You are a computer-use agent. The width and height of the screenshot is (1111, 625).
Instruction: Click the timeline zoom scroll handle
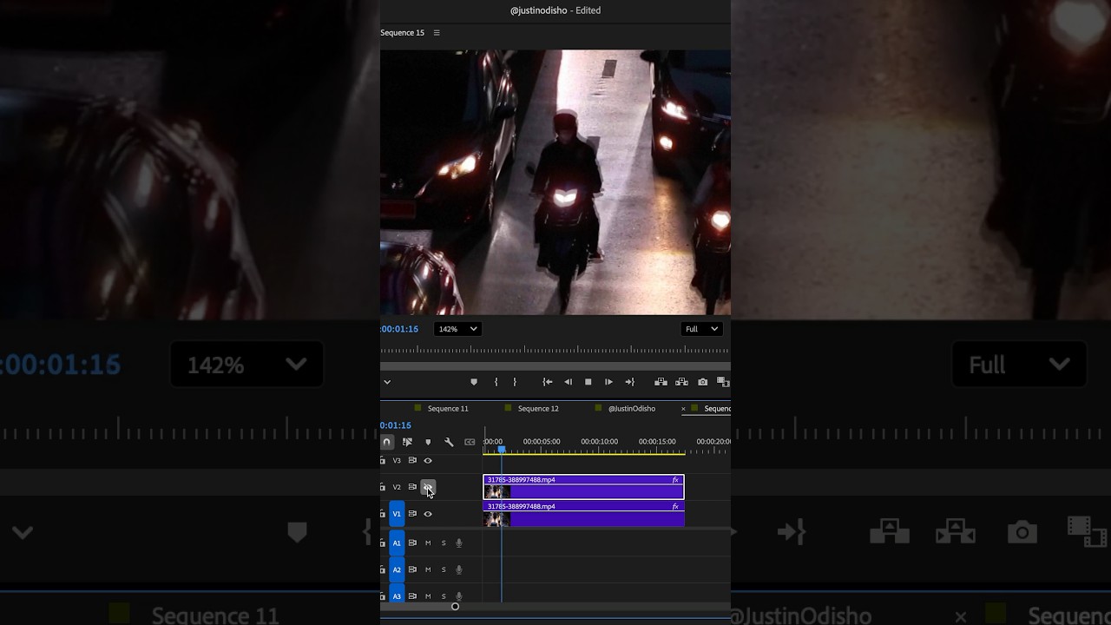[455, 607]
